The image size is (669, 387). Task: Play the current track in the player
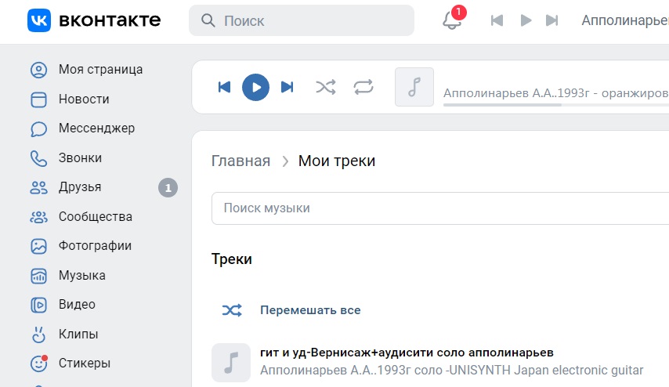pyautogui.click(x=255, y=87)
